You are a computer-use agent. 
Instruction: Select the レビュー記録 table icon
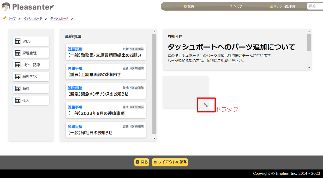click(x=17, y=65)
